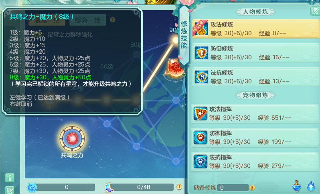This screenshot has width=320, height=194.
Task: Select the 防御指挥 row with 经验 199
Action: pos(255,137)
